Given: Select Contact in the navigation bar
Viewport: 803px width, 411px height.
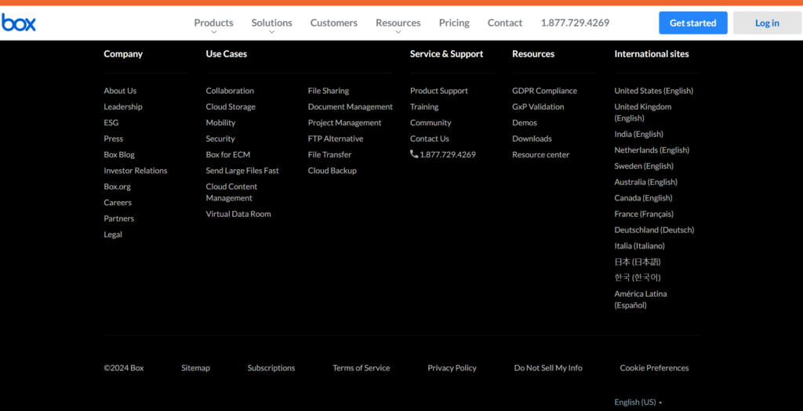Looking at the screenshot, I should pos(504,23).
